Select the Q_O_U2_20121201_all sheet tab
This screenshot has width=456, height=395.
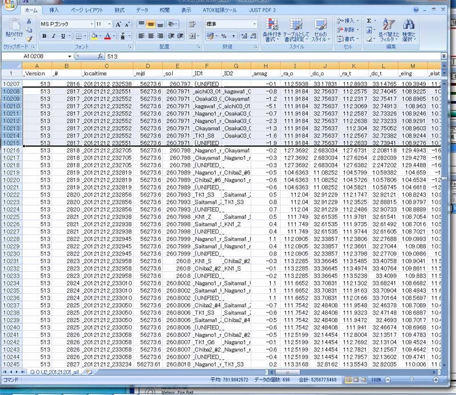tap(55, 372)
